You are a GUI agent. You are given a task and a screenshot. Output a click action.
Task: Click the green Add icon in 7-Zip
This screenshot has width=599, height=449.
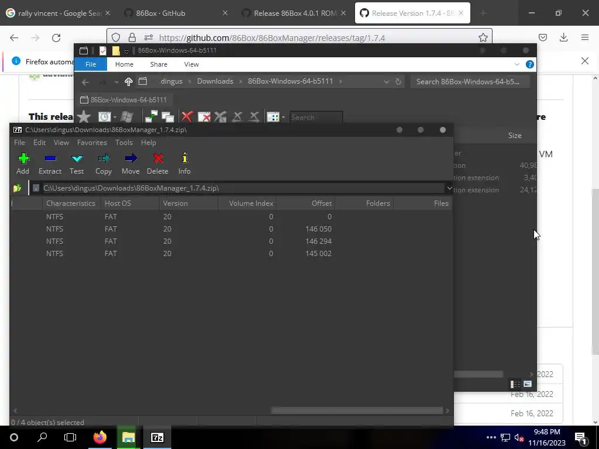click(x=23, y=158)
